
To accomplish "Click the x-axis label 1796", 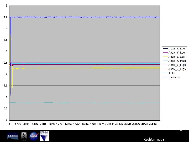I will (18, 124).
